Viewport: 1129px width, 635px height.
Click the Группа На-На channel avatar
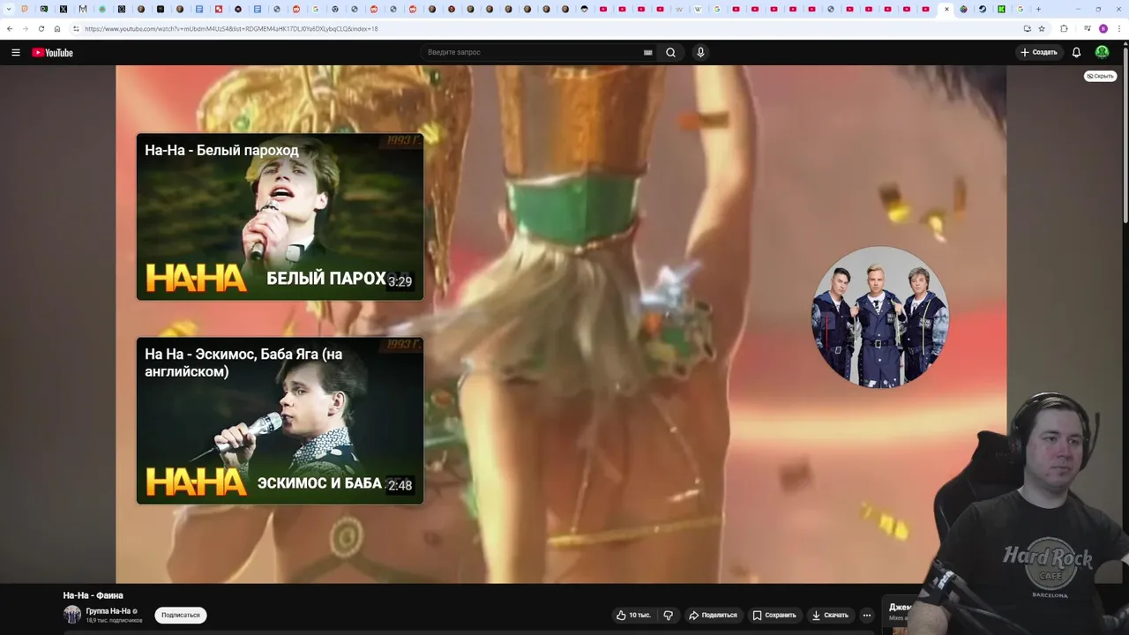point(72,615)
